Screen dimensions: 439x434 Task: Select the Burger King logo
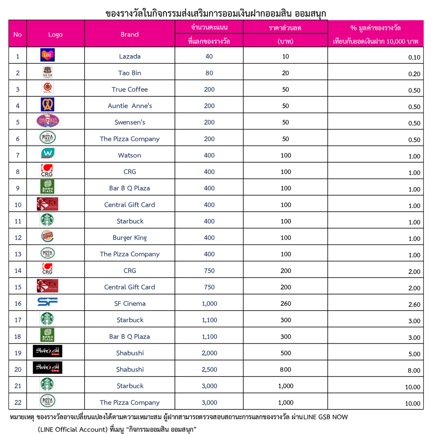[x=47, y=236]
